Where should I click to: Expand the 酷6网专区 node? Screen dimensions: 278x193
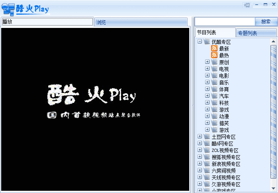coord(200,144)
